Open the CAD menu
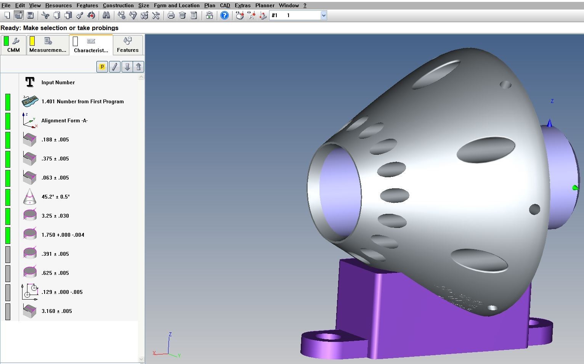 225,5
